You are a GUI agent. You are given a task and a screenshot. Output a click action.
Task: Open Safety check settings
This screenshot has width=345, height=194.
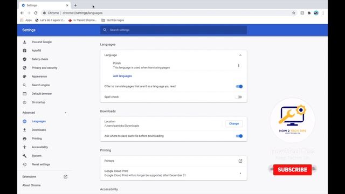pos(40,59)
